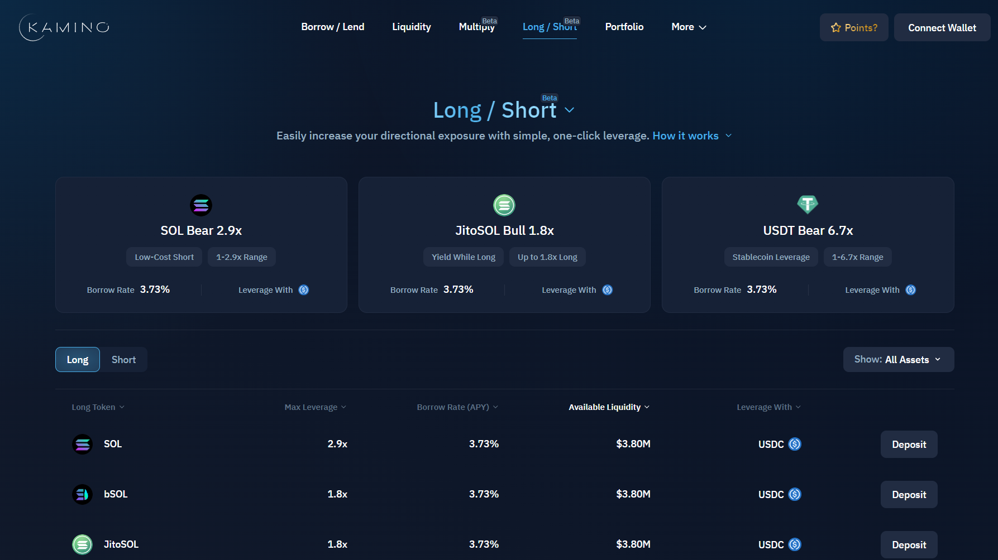Sort by Available Liquidity column
The height and width of the screenshot is (560, 998).
coord(609,407)
